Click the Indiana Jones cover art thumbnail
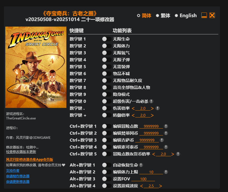 pos(36,67)
